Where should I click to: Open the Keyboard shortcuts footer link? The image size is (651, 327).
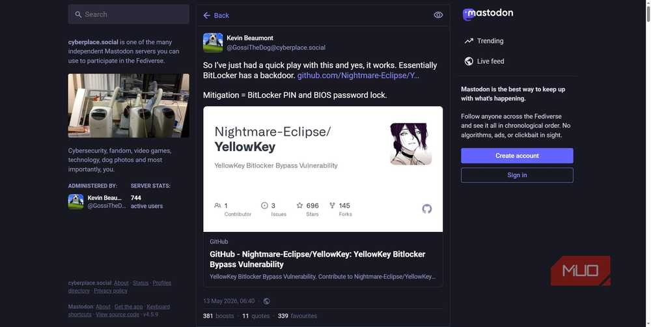(x=119, y=310)
